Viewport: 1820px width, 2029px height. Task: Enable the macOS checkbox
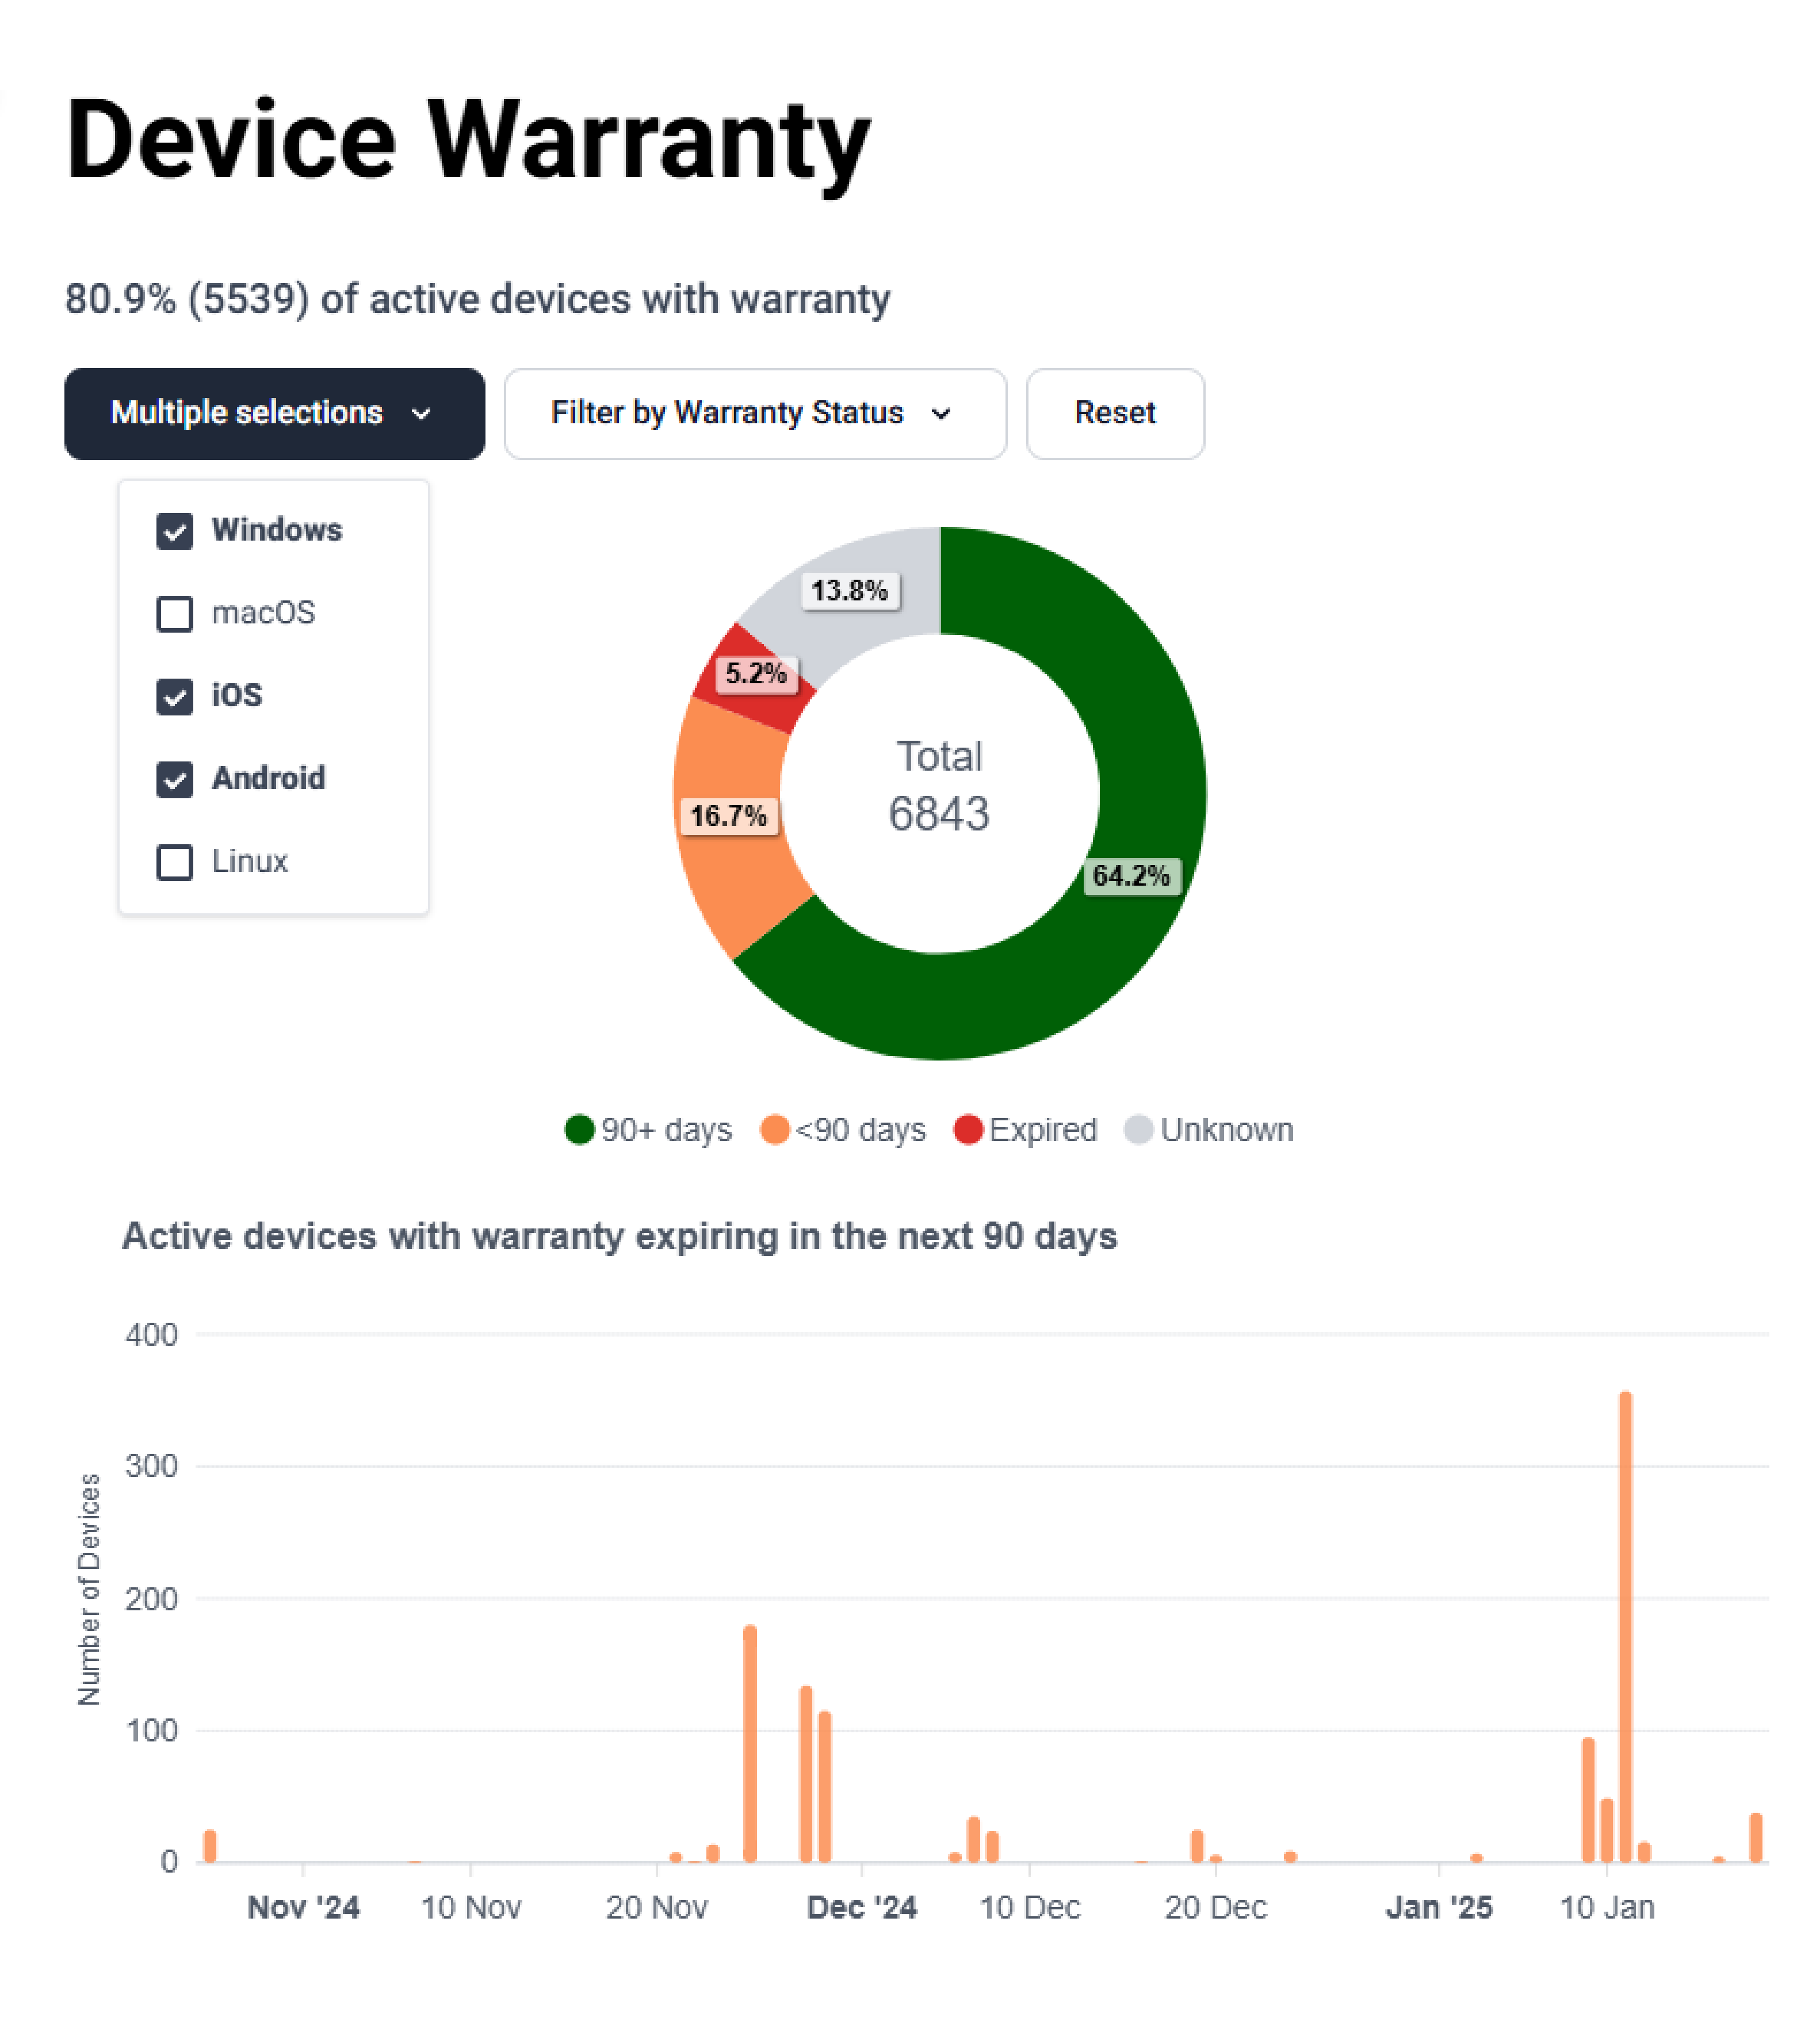[x=175, y=614]
